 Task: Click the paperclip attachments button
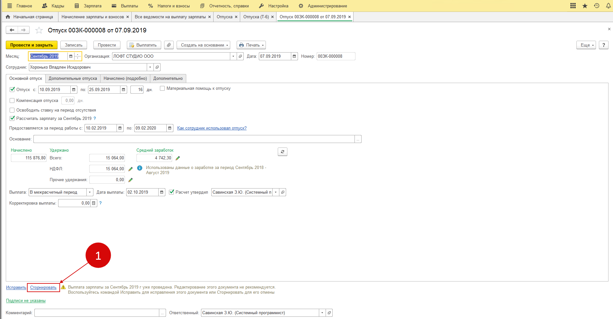tap(169, 45)
